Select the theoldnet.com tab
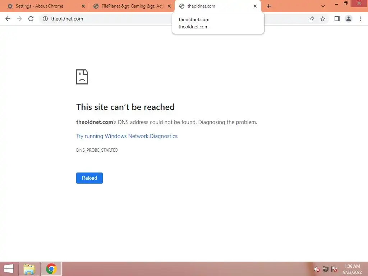 point(217,6)
